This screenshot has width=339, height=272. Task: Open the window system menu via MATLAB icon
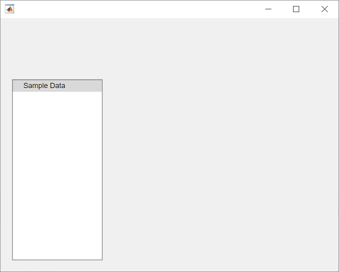[9, 8]
